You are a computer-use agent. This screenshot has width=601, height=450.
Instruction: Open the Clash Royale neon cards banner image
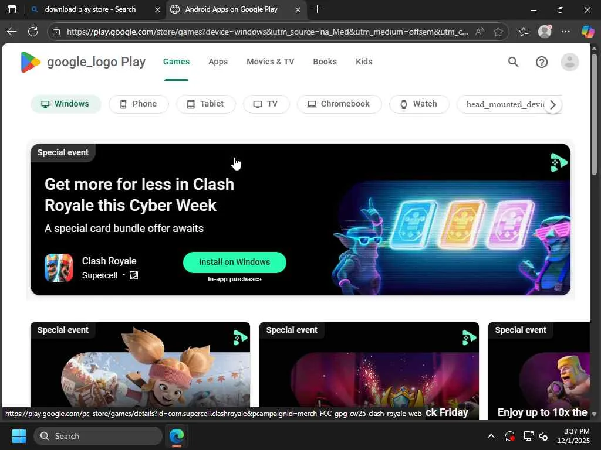point(452,238)
